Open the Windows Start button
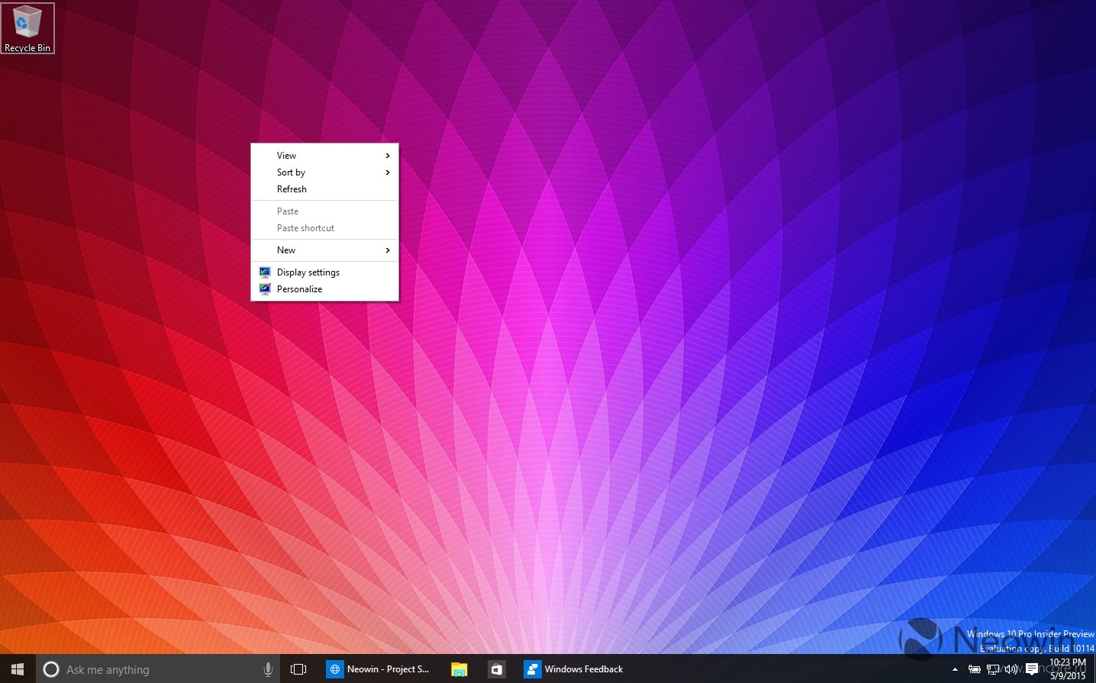1096x683 pixels. 18,669
